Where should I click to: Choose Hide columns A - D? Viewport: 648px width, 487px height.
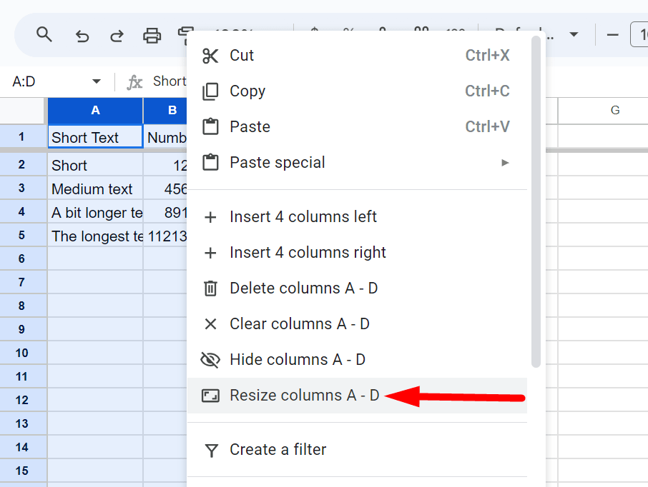[298, 359]
